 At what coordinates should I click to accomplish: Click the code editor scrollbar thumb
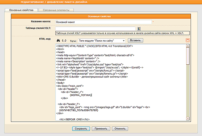tap(188, 56)
